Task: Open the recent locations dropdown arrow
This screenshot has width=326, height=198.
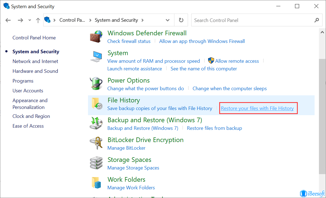Action: coord(30,20)
